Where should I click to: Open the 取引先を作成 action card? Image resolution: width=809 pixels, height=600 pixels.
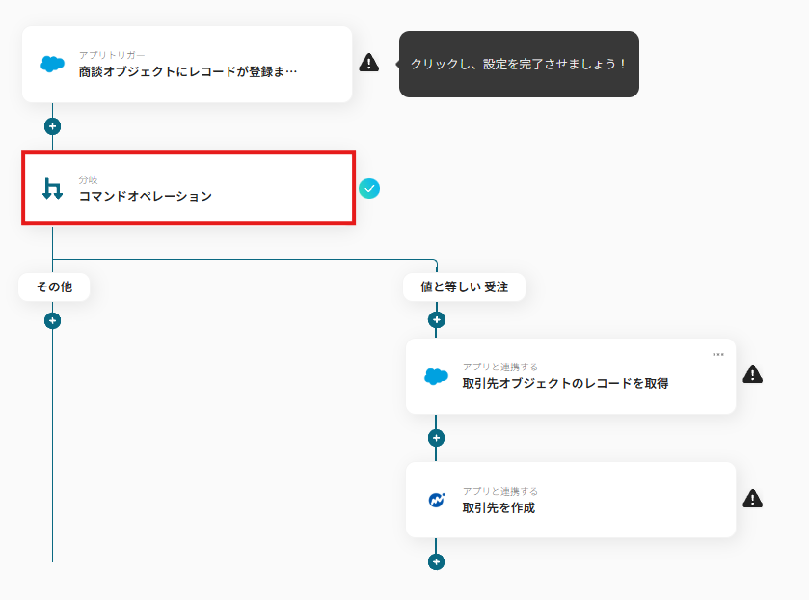(569, 500)
